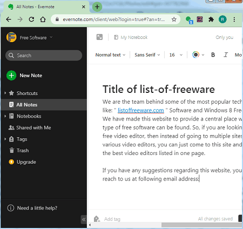Screen dimensions: 243x229
Task: Click the add tag icon
Action: pyautogui.click(x=97, y=219)
